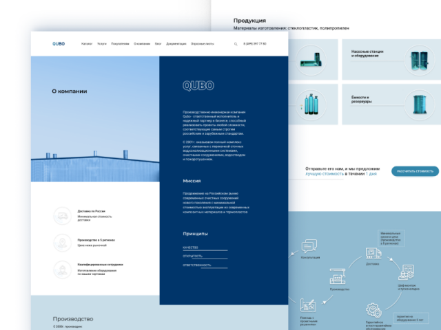
Task: Click the pumping station product image
Action: point(419,60)
